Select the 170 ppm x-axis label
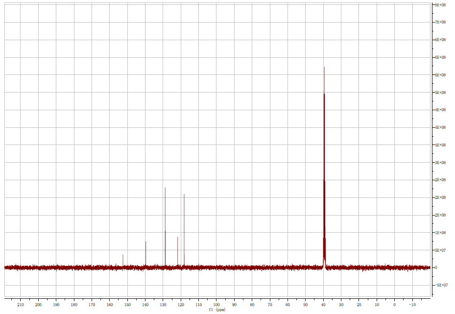The width and height of the screenshot is (455, 314). pyautogui.click(x=92, y=305)
